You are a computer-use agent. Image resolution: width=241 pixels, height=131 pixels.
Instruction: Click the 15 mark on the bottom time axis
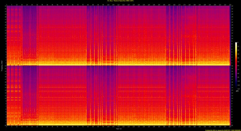pos(22,126)
